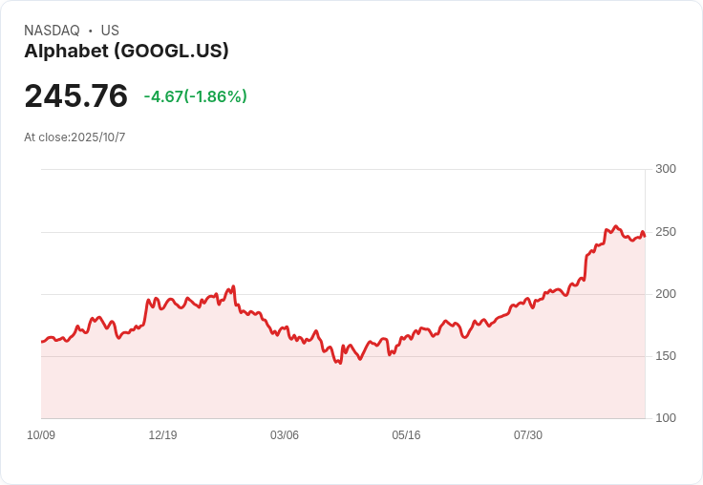Click the 150 y-axis label
Screen dimensions: 703x485
click(x=665, y=356)
